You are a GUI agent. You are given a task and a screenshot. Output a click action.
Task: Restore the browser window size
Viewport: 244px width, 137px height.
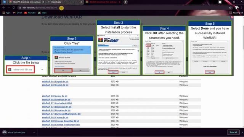tap(234, 2)
